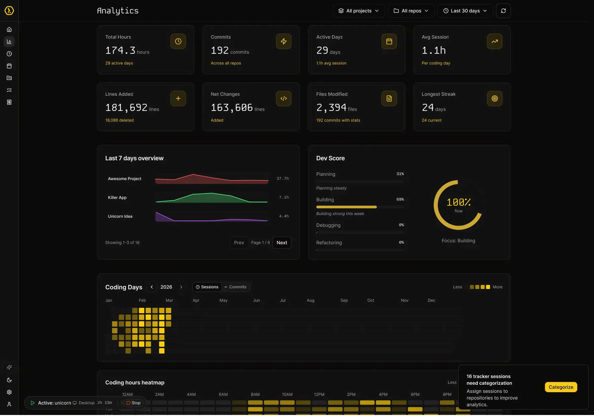The image size is (594, 417).
Task: Click the Categorize button in the notification
Action: coord(560,387)
